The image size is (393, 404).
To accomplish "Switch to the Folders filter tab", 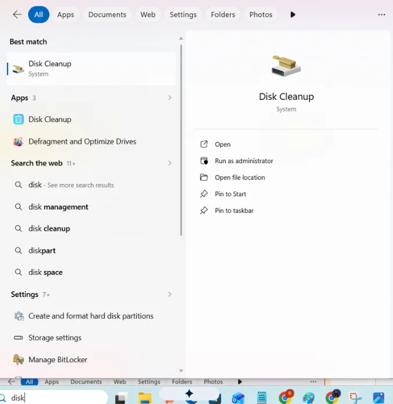I will click(x=223, y=15).
